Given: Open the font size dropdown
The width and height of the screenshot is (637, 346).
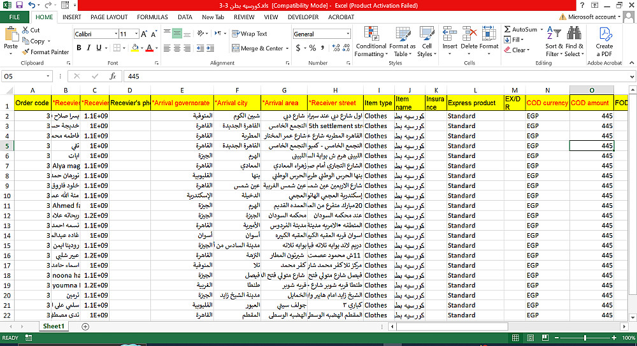Looking at the screenshot, I should tap(136, 34).
